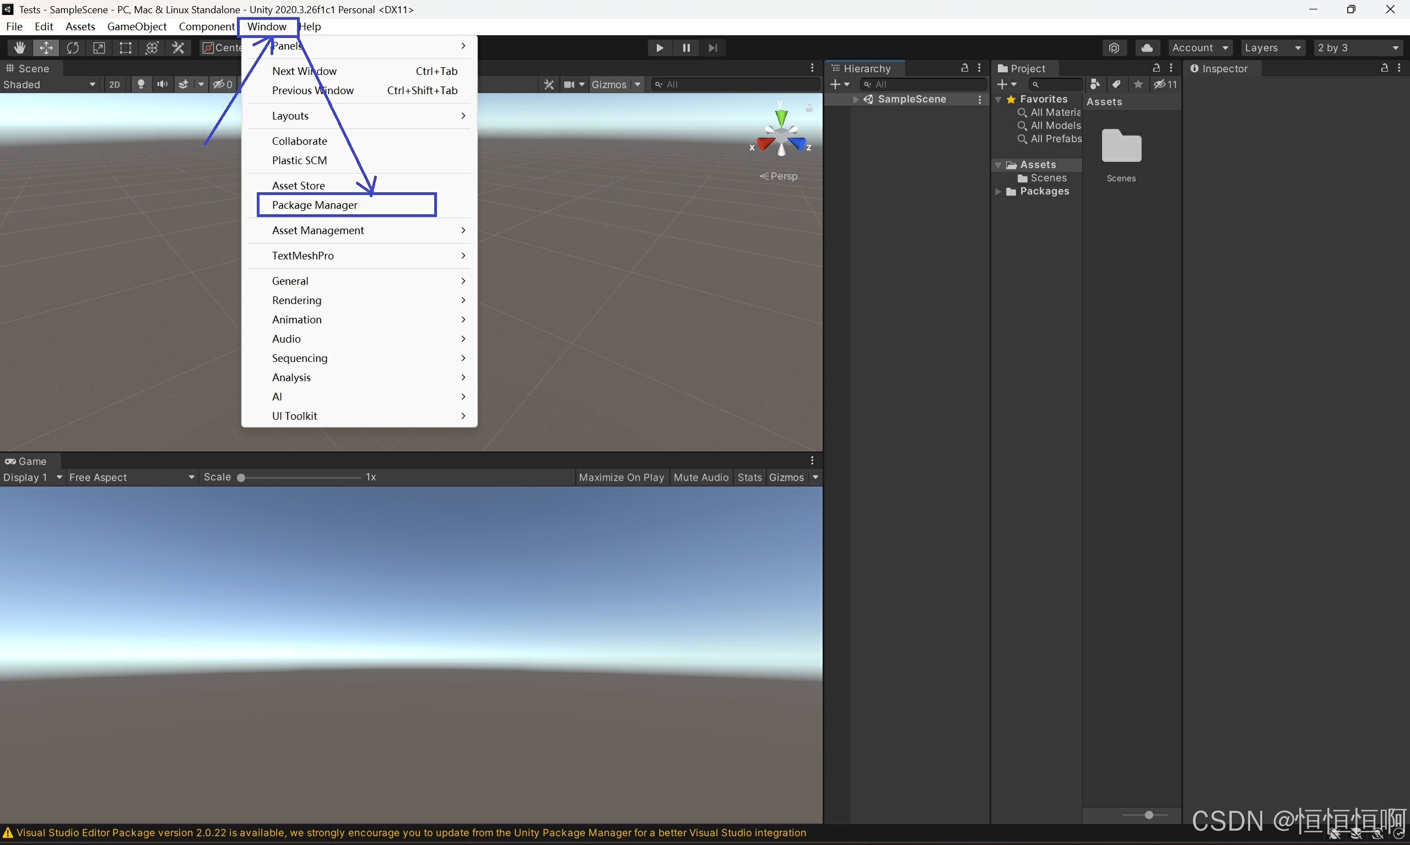This screenshot has width=1410, height=845.
Task: Click Package Manager menu entry
Action: (x=315, y=205)
